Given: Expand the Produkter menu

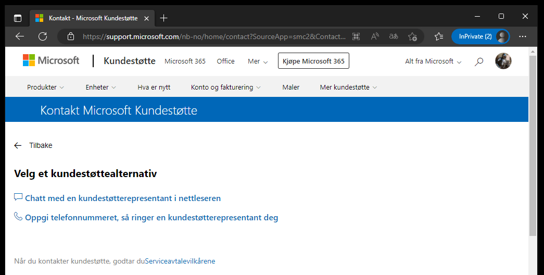Looking at the screenshot, I should [x=45, y=87].
